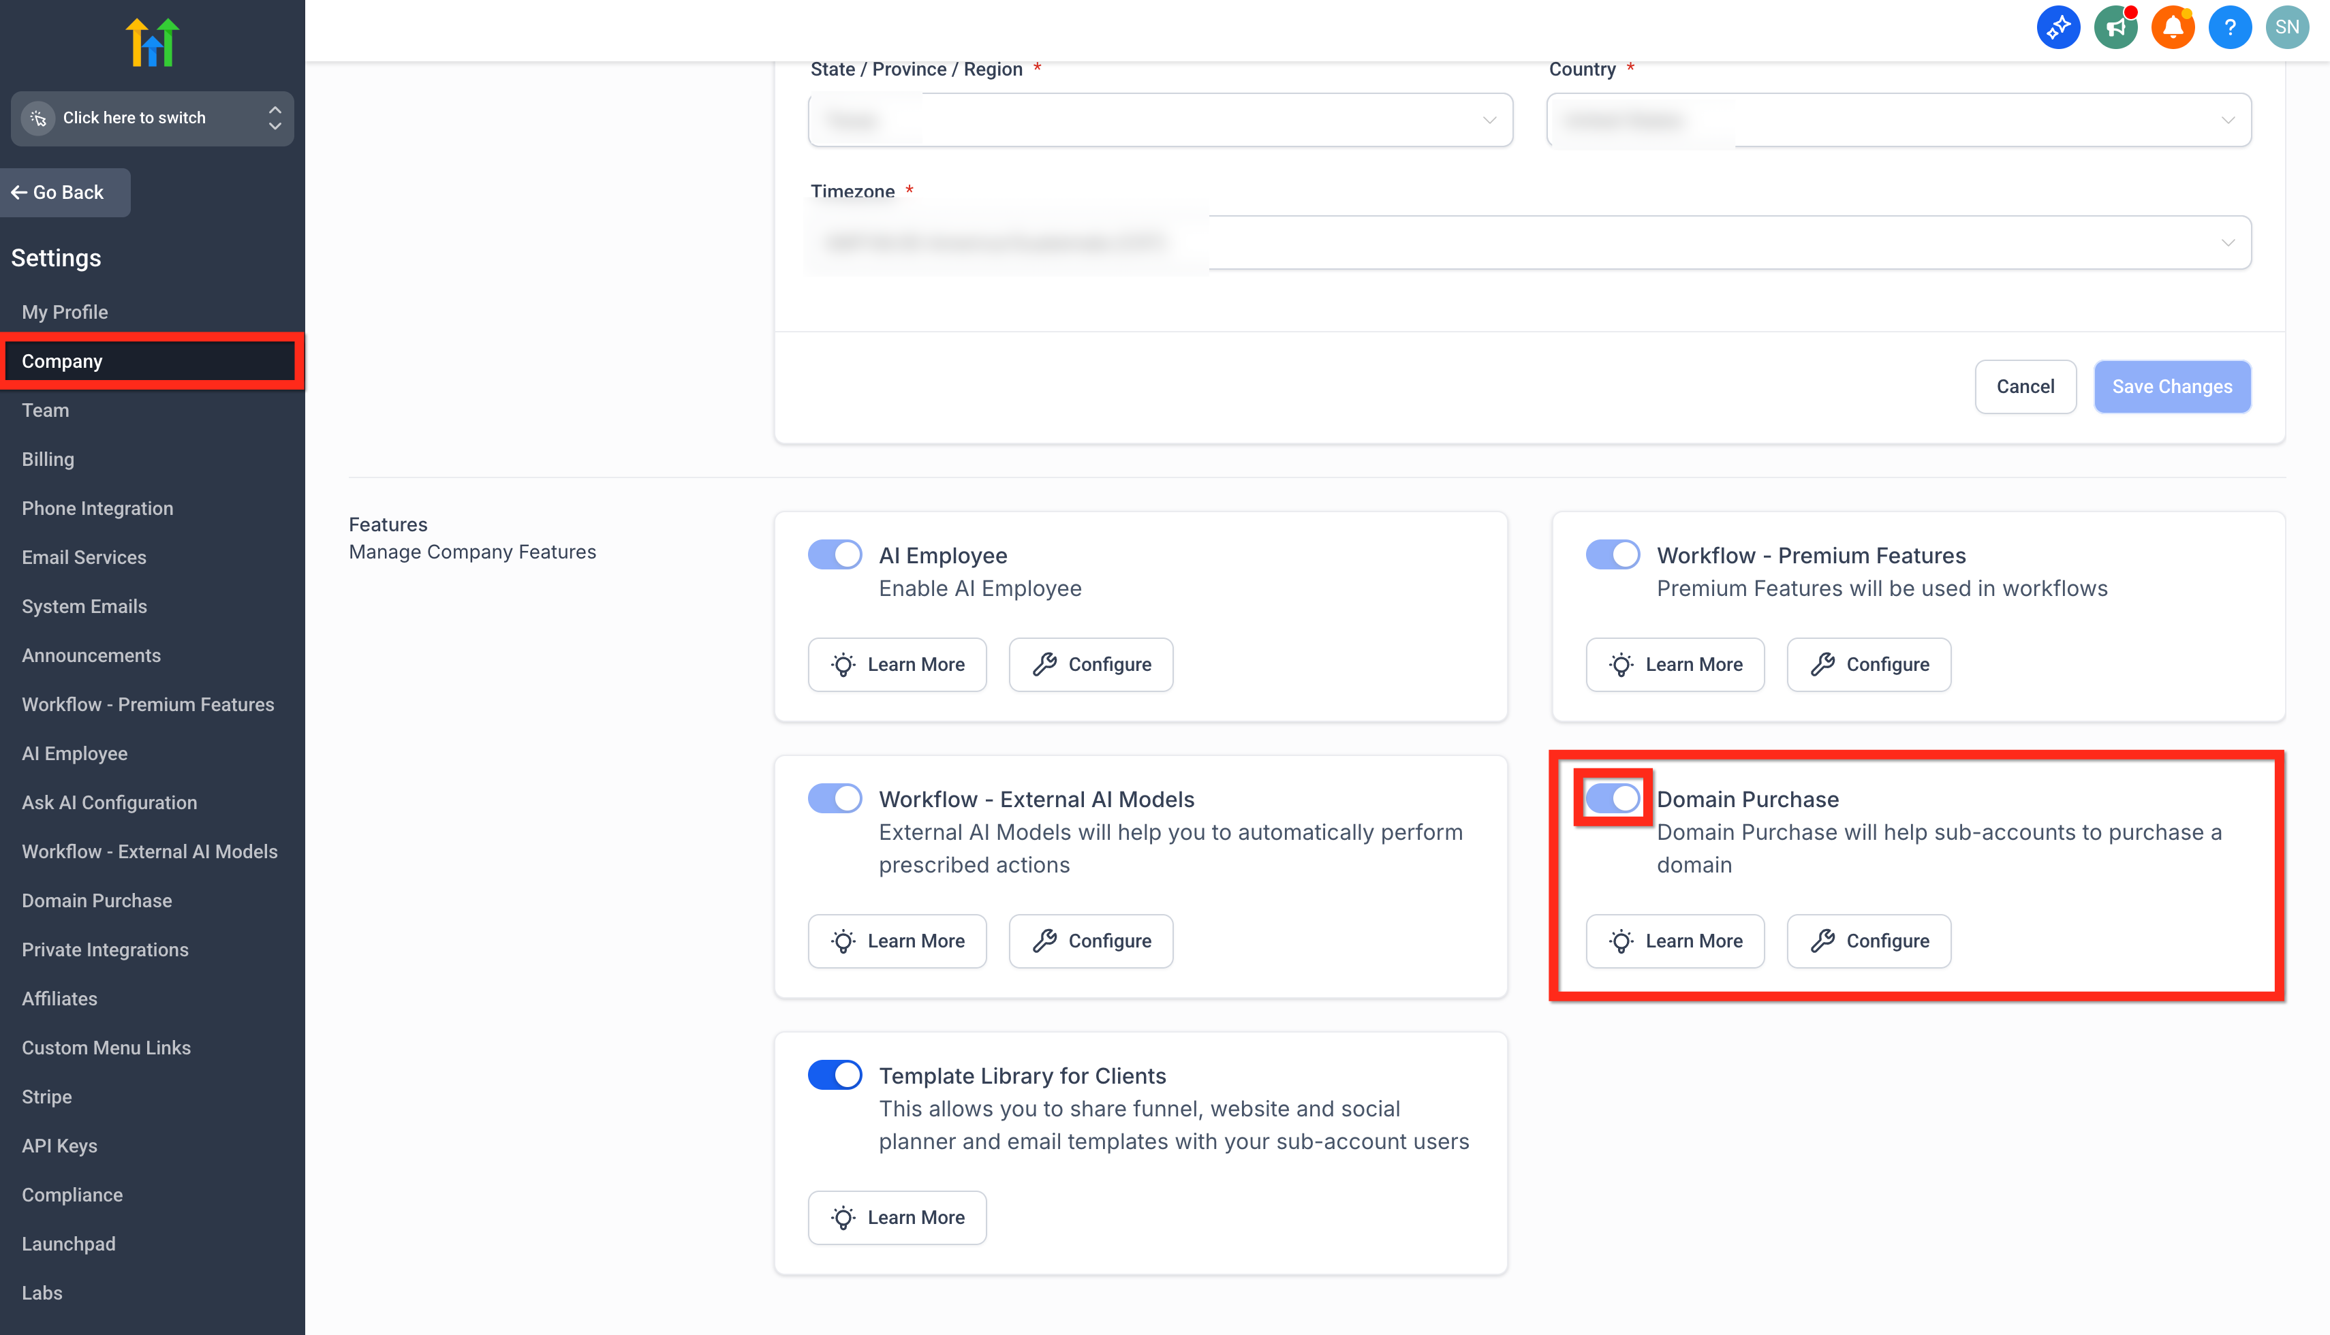Open the SN user avatar menu
This screenshot has width=2330, height=1335.
tap(2287, 27)
